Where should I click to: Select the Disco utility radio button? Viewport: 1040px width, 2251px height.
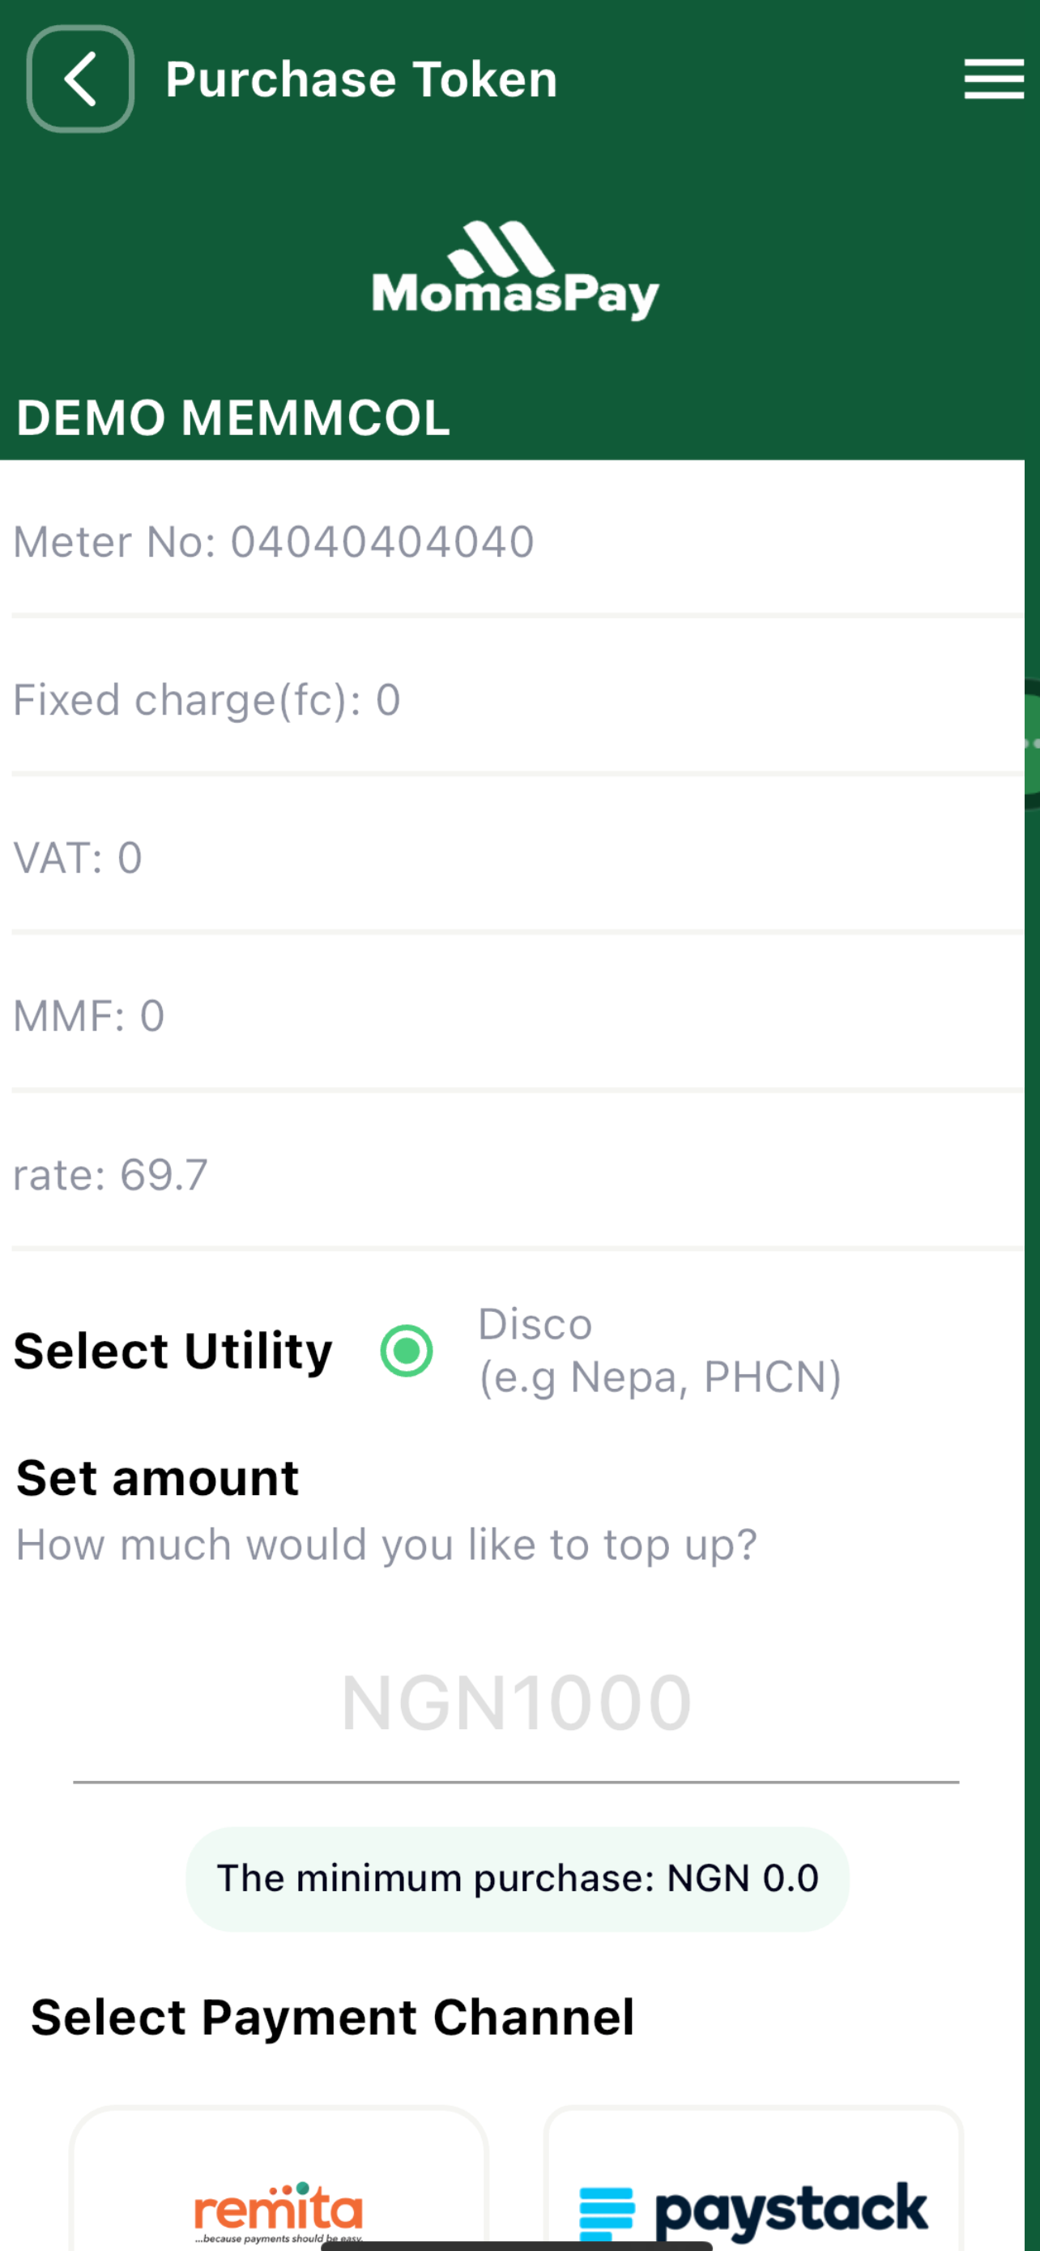pos(407,1350)
